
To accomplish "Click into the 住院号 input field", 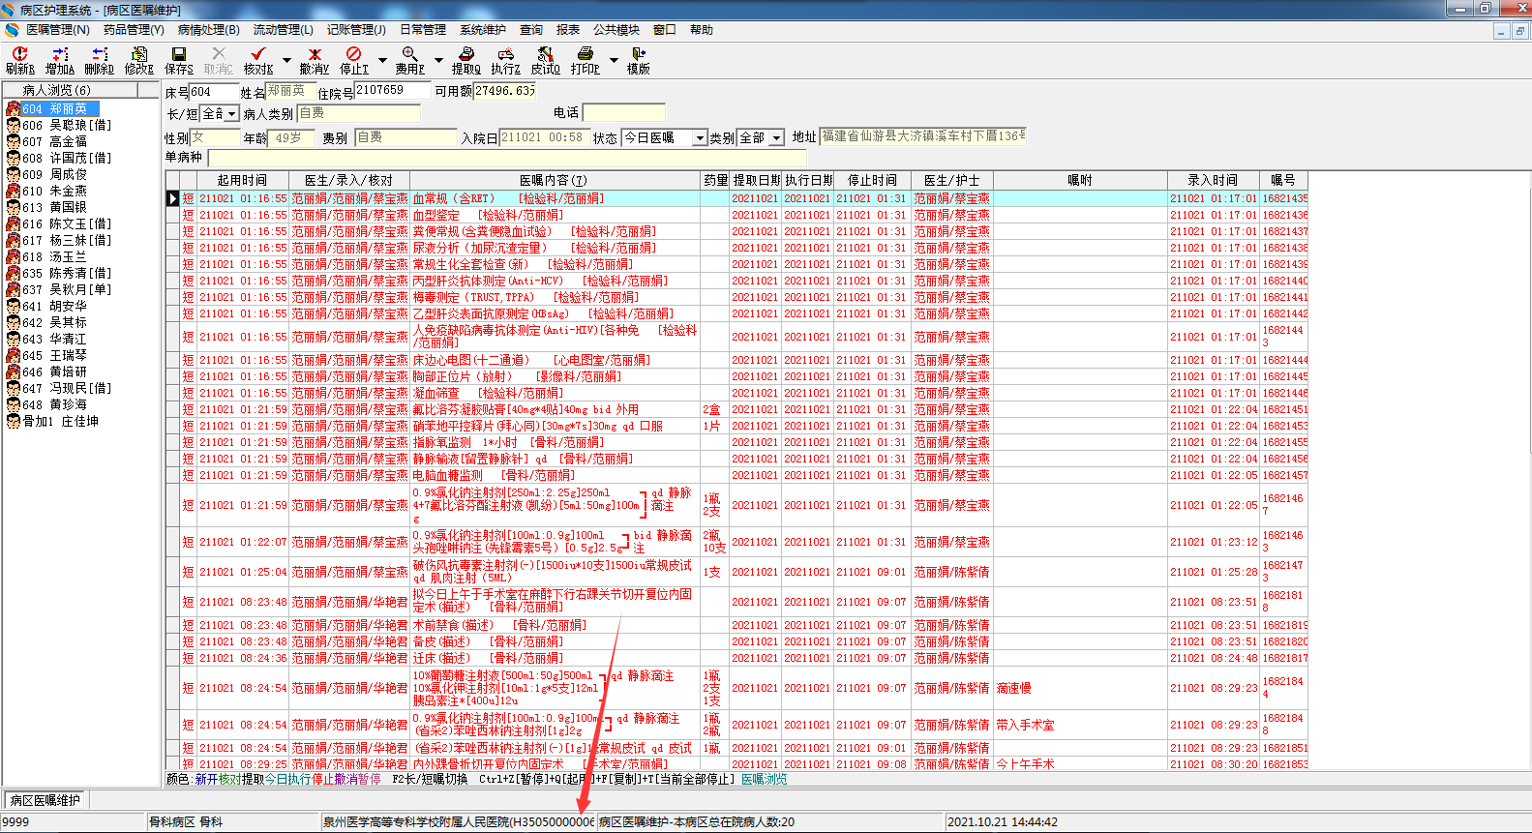I will [x=393, y=90].
